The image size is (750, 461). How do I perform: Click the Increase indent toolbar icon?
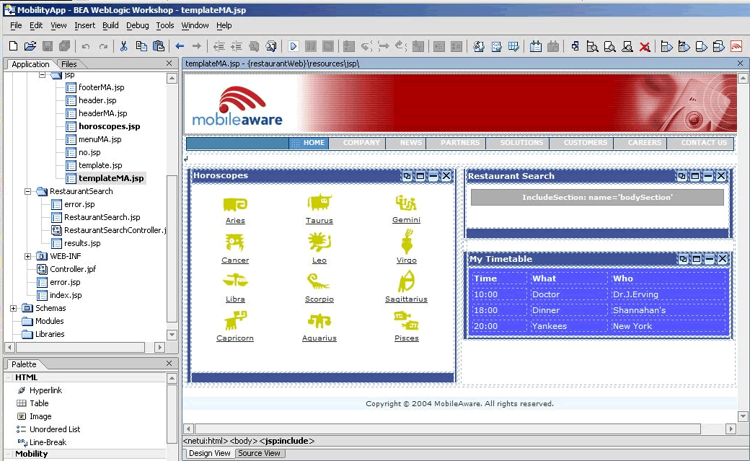click(237, 46)
